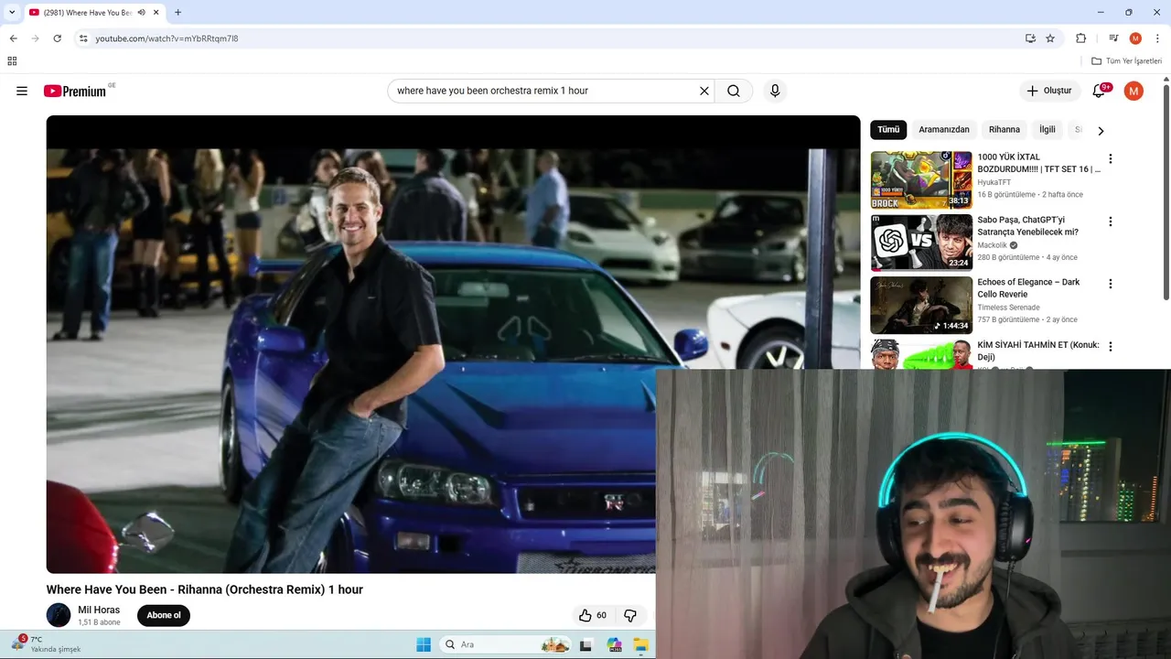
Task: Subscribe with the Abone ol button
Action: pyautogui.click(x=164, y=615)
